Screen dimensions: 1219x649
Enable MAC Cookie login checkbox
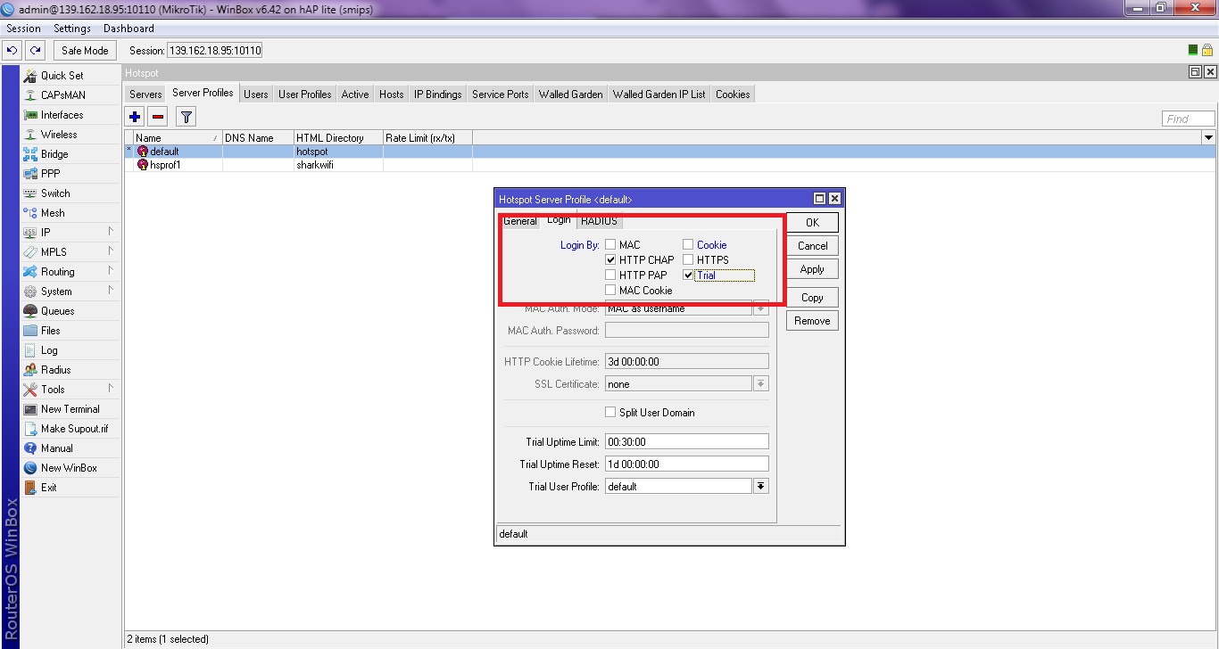point(610,291)
